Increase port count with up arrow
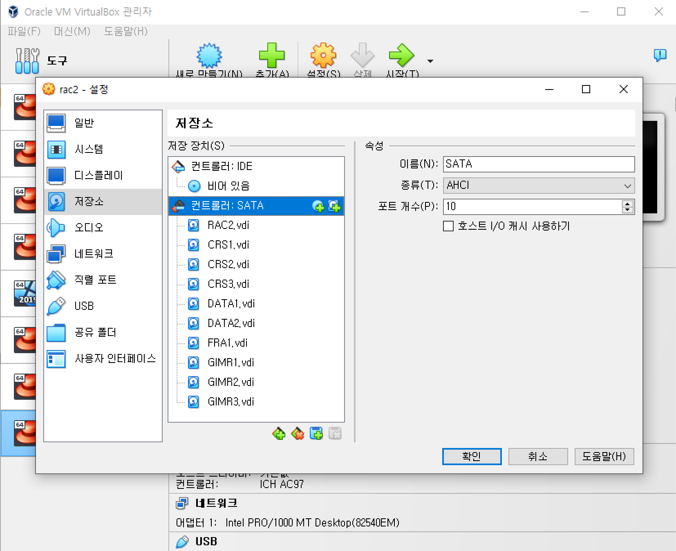 point(628,203)
